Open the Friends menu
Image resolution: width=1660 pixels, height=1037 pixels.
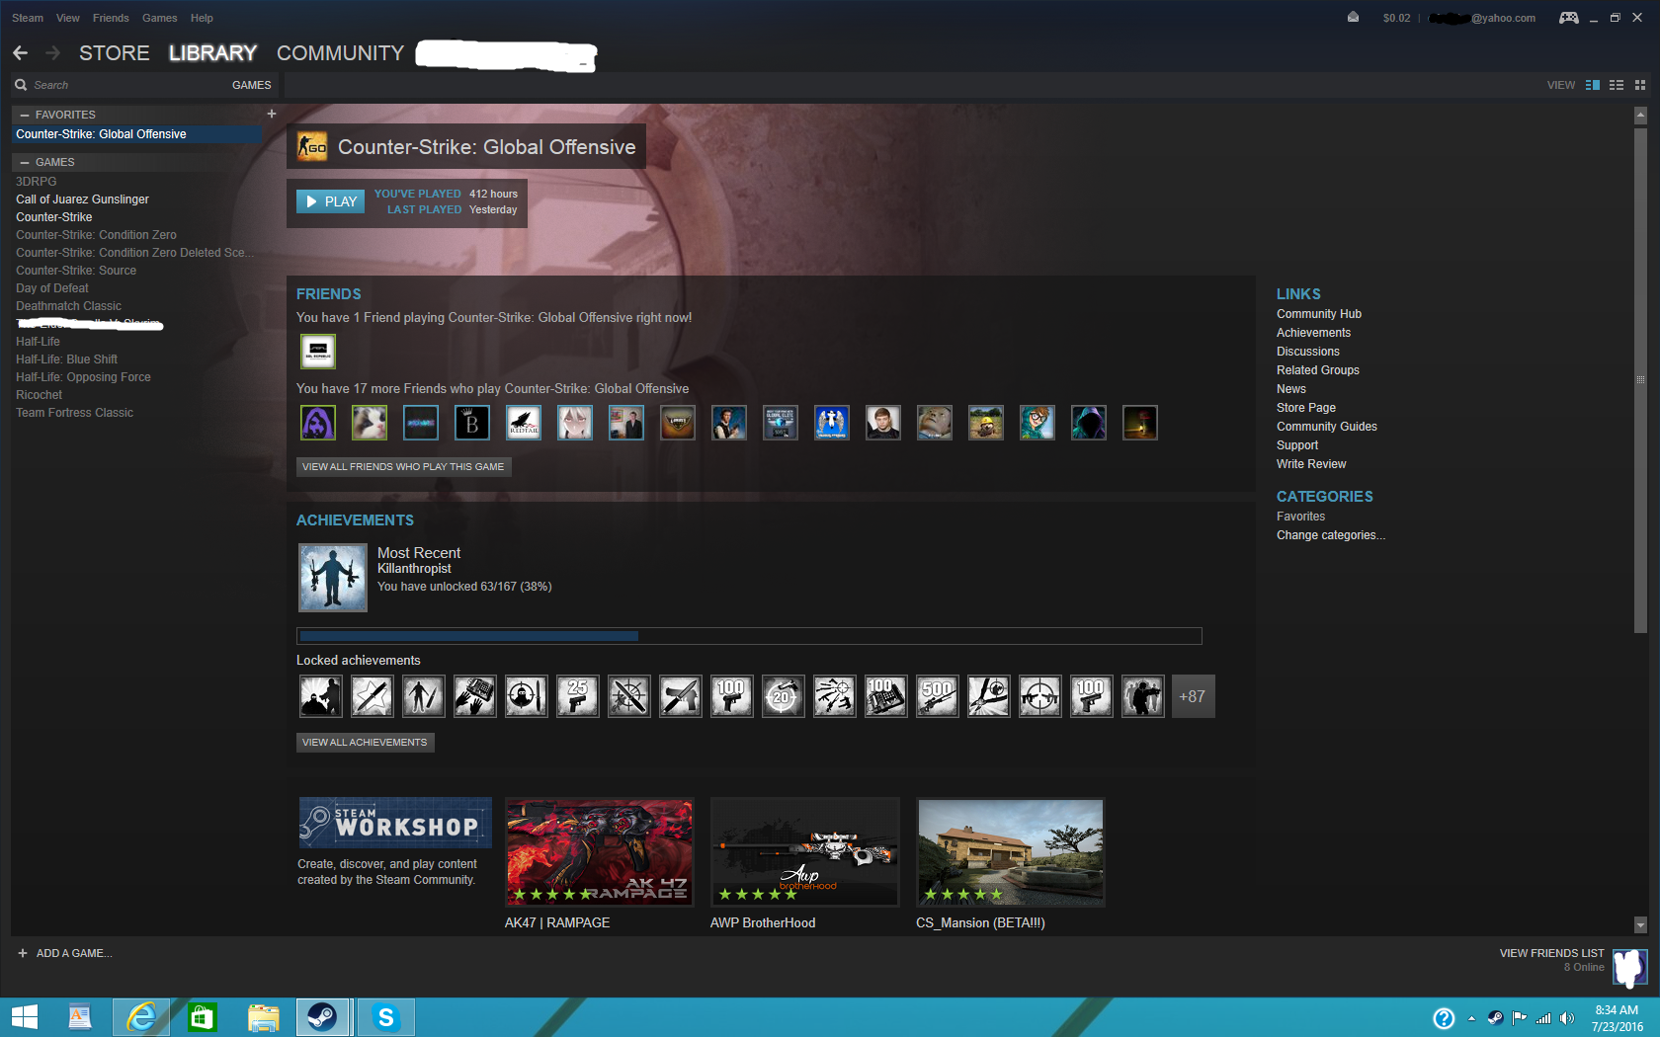pyautogui.click(x=111, y=18)
